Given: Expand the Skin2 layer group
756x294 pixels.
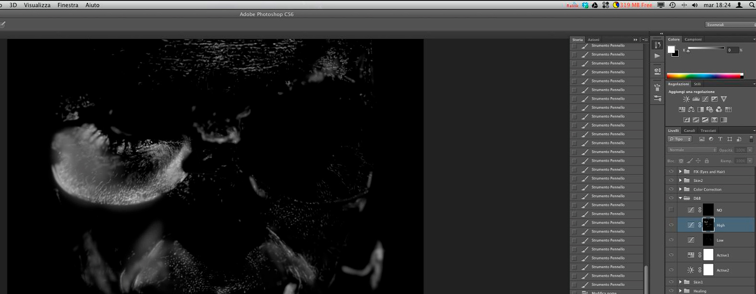Looking at the screenshot, I should point(680,180).
